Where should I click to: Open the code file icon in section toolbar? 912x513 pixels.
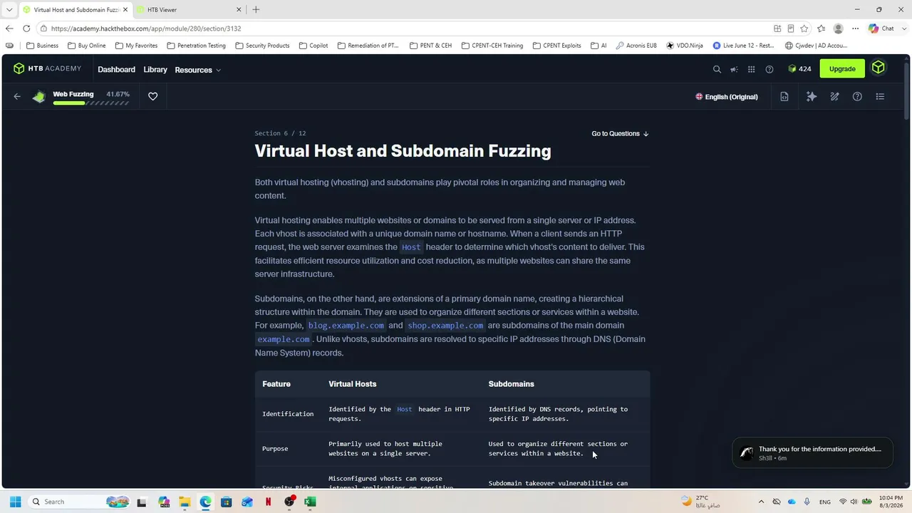[x=784, y=97]
